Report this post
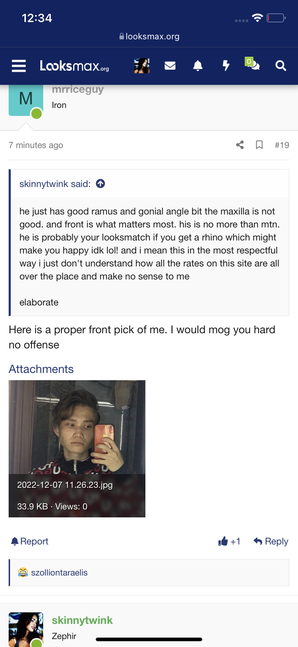This screenshot has height=647, width=298. point(30,541)
